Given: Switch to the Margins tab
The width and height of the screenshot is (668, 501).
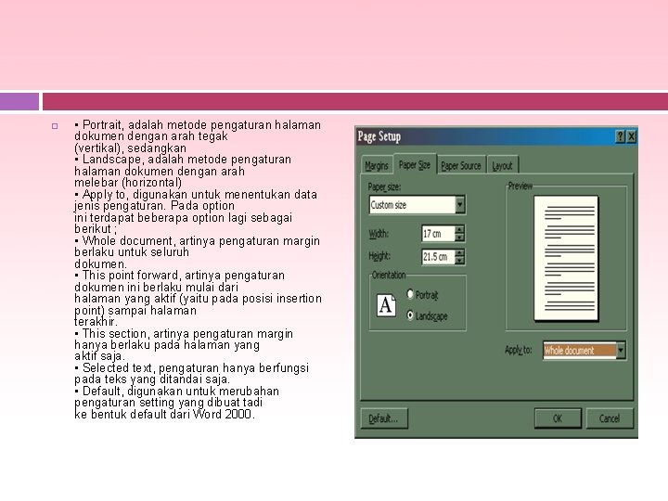Looking at the screenshot, I should 377,166.
